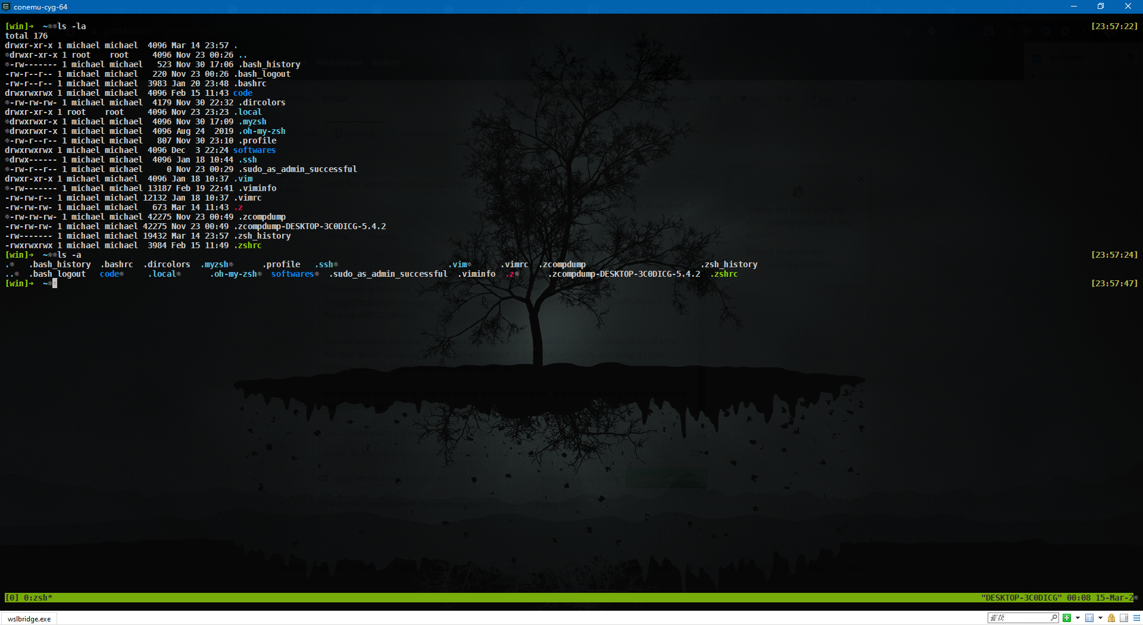Click the ConEmu logo in the title bar
Viewport: 1143px width, 625px height.
(6, 7)
